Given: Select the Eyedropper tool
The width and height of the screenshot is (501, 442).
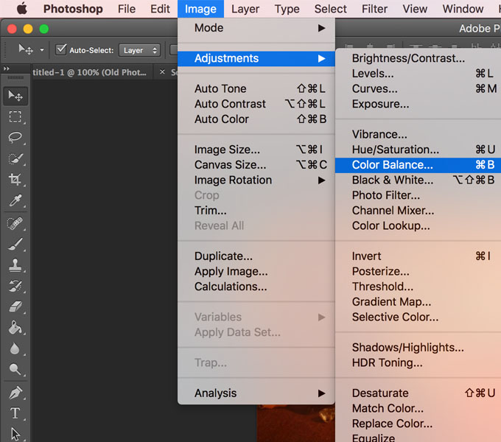Looking at the screenshot, I should (x=15, y=200).
